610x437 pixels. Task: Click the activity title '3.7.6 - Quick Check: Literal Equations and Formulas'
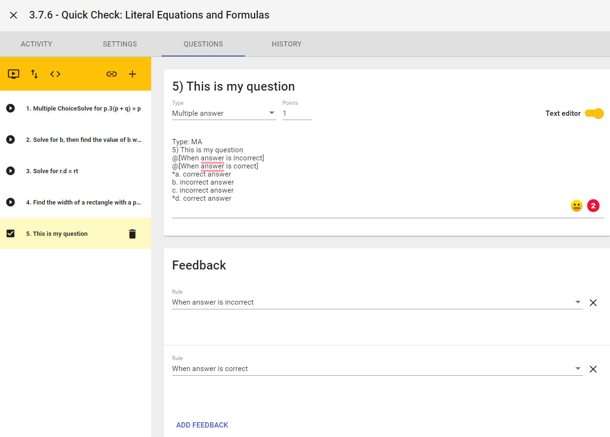click(x=149, y=15)
